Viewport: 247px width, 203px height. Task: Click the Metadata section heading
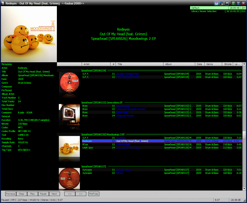tap(7, 64)
